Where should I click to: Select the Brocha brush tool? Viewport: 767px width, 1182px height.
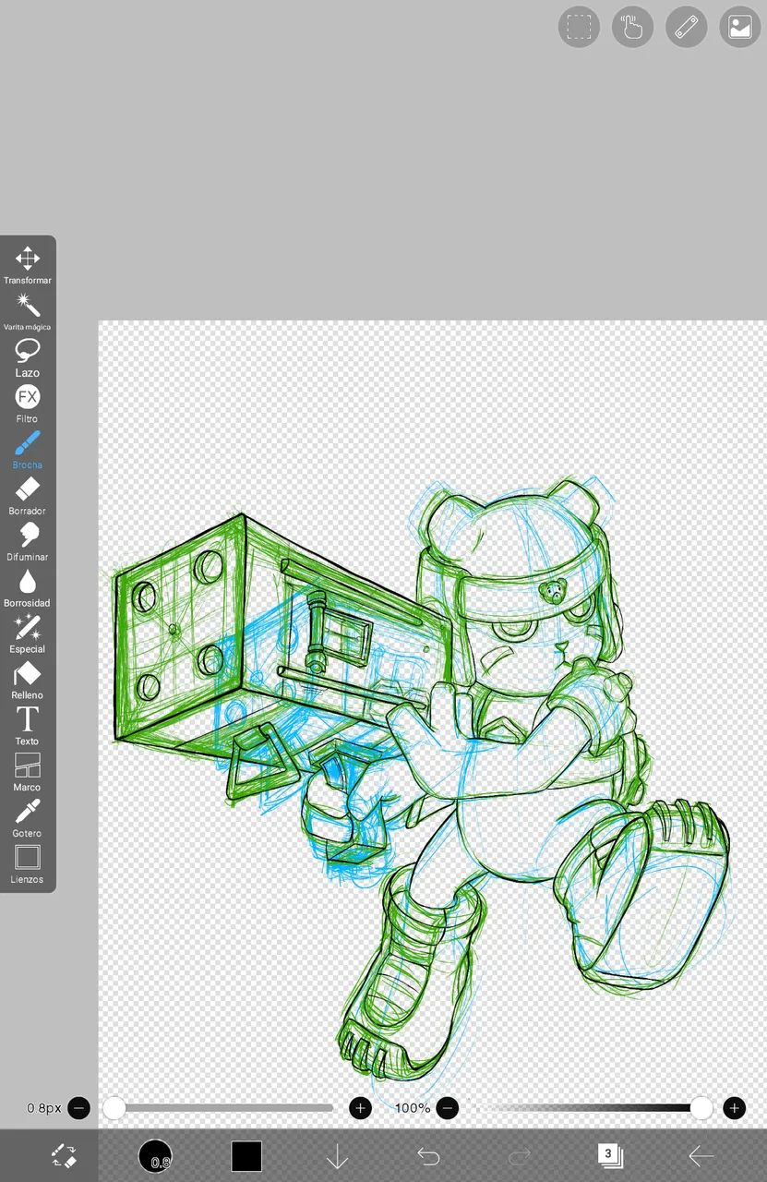pos(28,449)
